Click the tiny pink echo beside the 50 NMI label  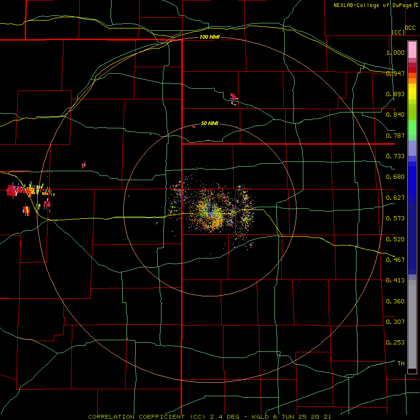tap(194, 126)
